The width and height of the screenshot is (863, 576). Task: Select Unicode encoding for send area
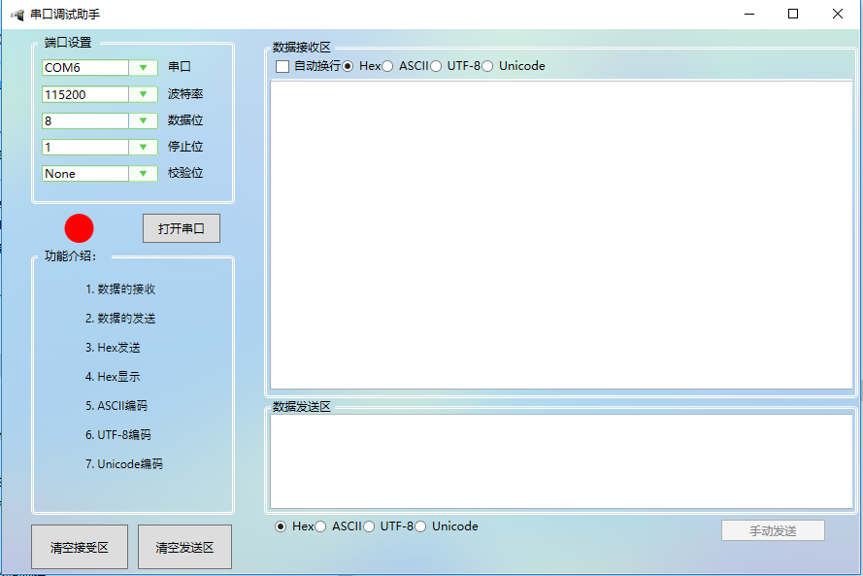pos(420,527)
